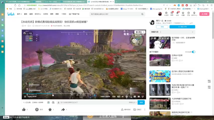214x120 pixels.
Task: Favorite the video with star icon
Action: pyautogui.click(x=50, y=110)
